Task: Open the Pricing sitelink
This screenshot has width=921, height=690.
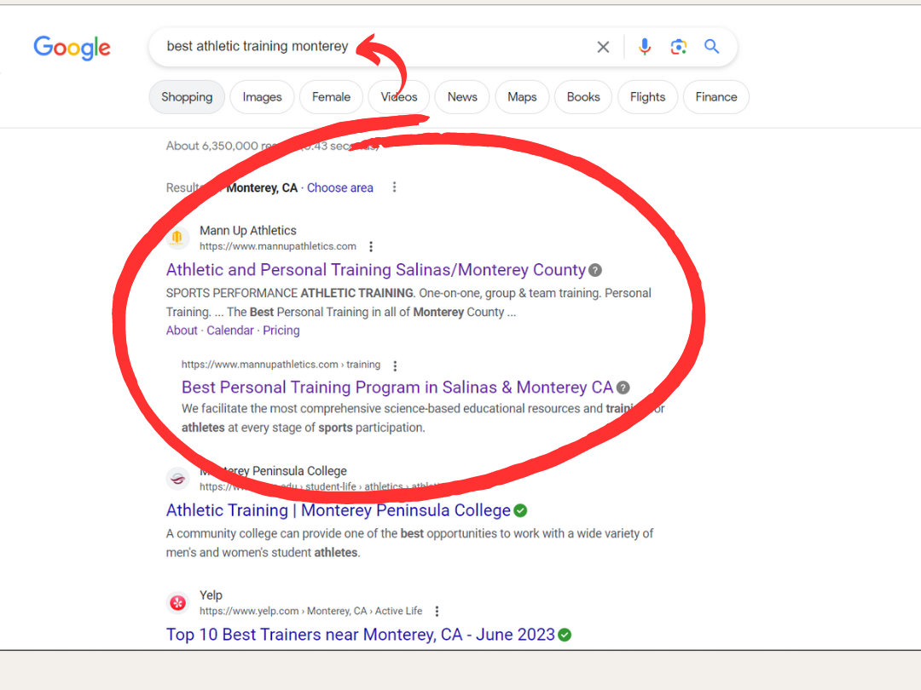Action: point(281,331)
